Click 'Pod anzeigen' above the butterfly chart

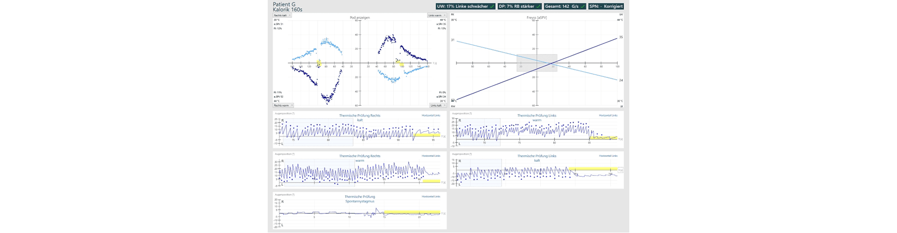(360, 18)
